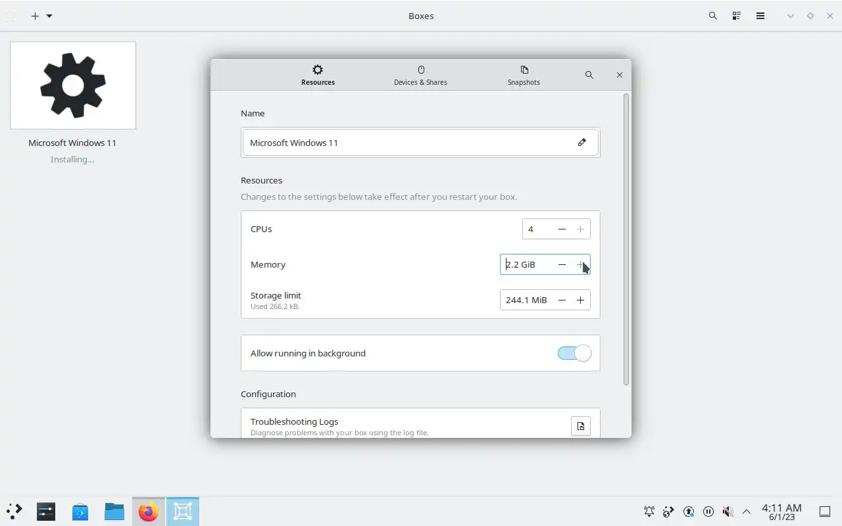842x526 pixels.
Task: Decrease the Storage limit
Action: point(562,300)
